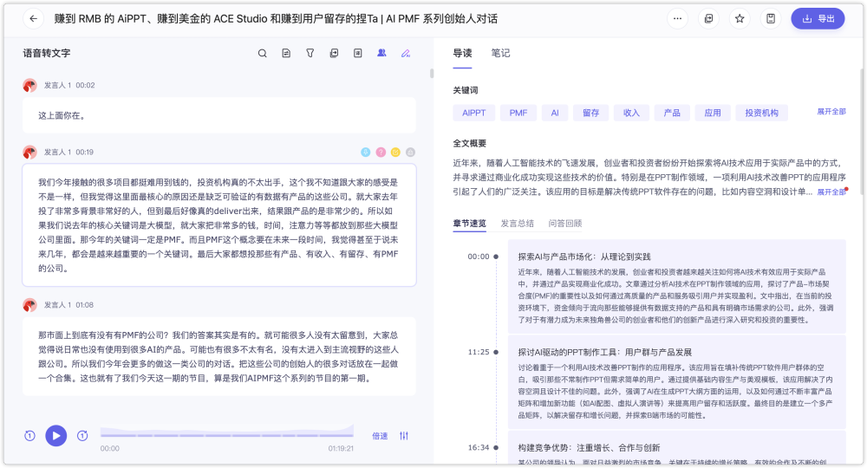867x468 pixels.
Task: Rewind using the counter-clockwise timer icon
Action: coord(29,436)
